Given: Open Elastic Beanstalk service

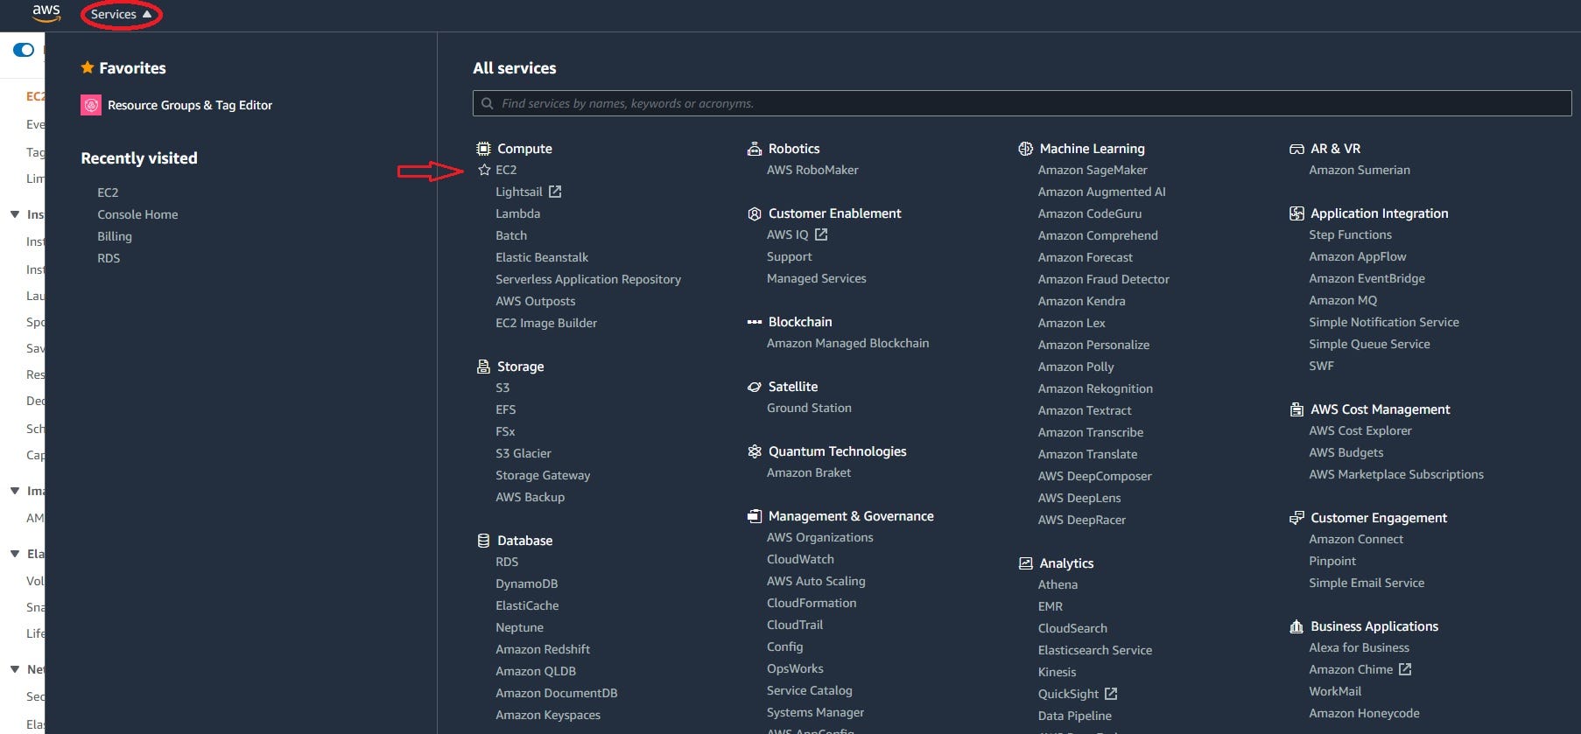Looking at the screenshot, I should coord(542,257).
